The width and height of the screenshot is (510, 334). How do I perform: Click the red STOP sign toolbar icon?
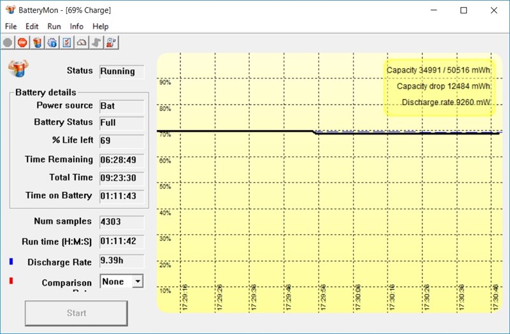[22, 43]
